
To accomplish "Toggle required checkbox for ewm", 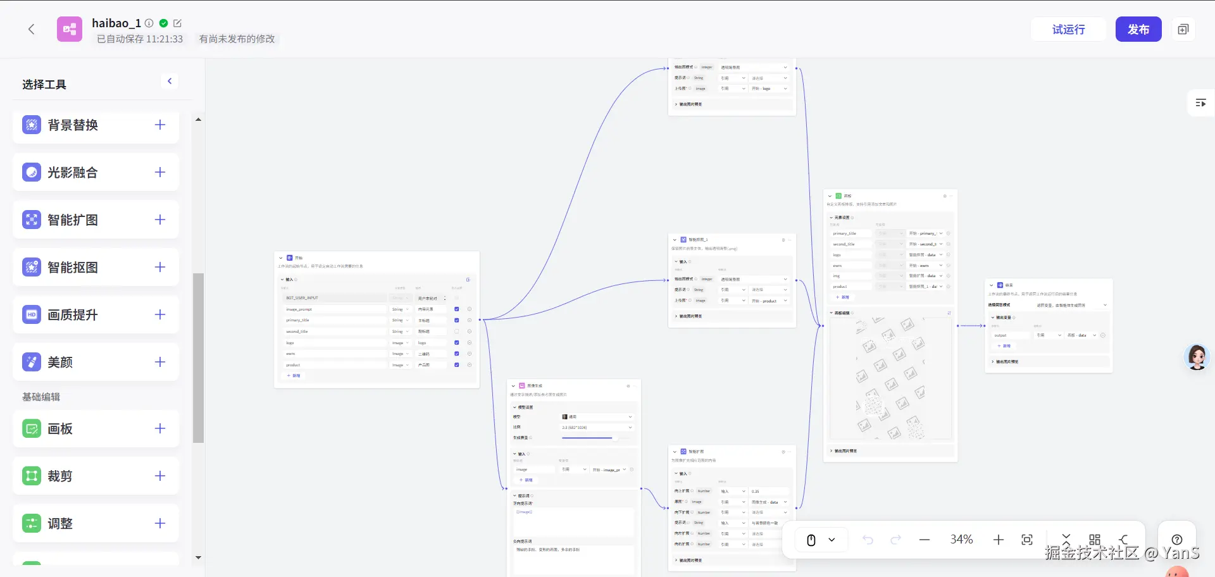I will (457, 354).
